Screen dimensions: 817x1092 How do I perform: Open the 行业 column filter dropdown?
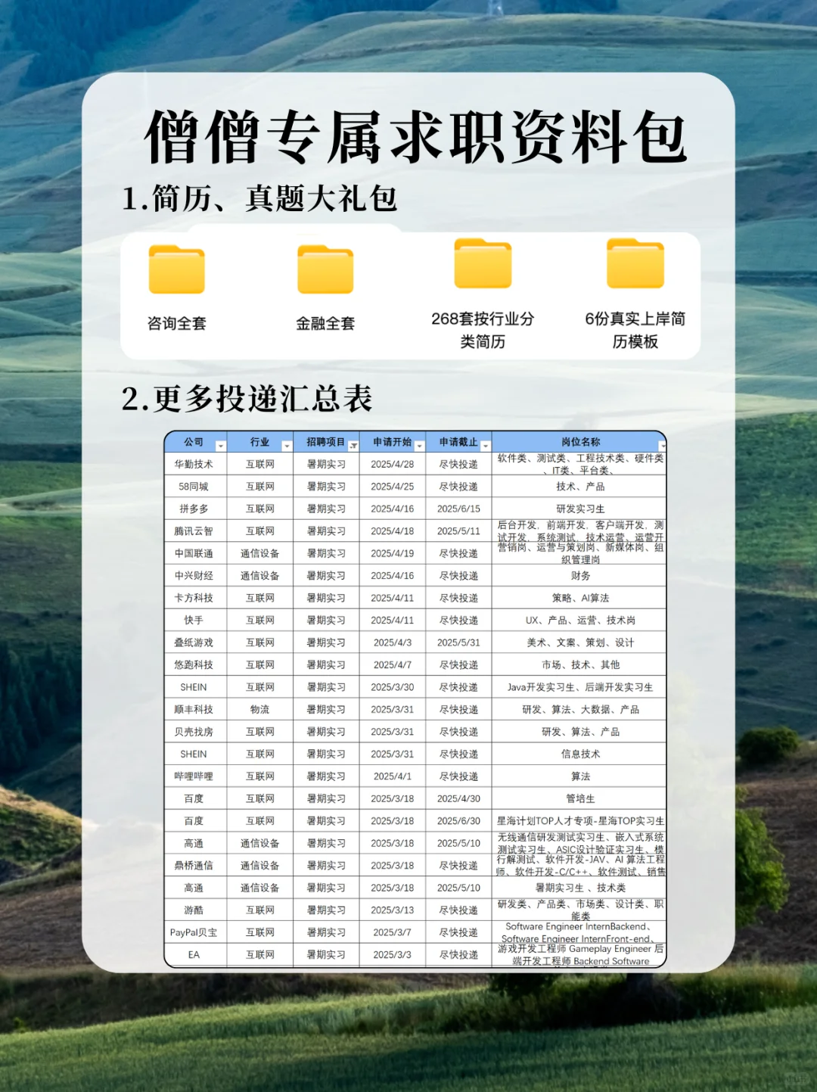point(287,446)
